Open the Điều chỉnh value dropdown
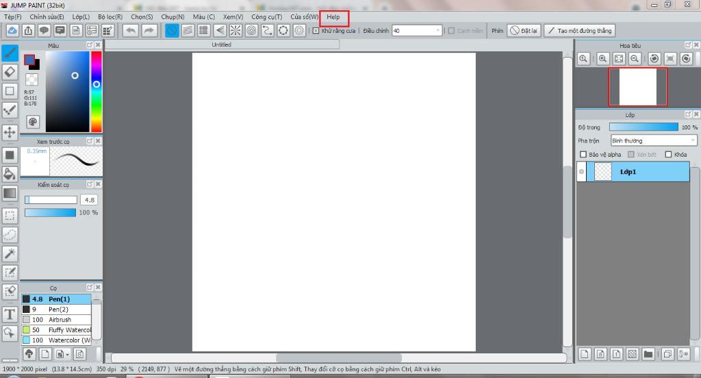The width and height of the screenshot is (701, 378). pyautogui.click(x=437, y=30)
